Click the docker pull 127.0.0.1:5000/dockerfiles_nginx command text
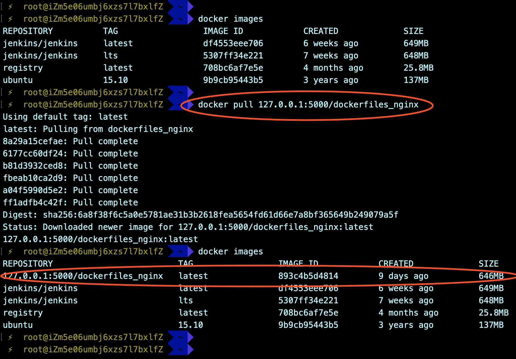The height and width of the screenshot is (359, 516). [x=308, y=105]
